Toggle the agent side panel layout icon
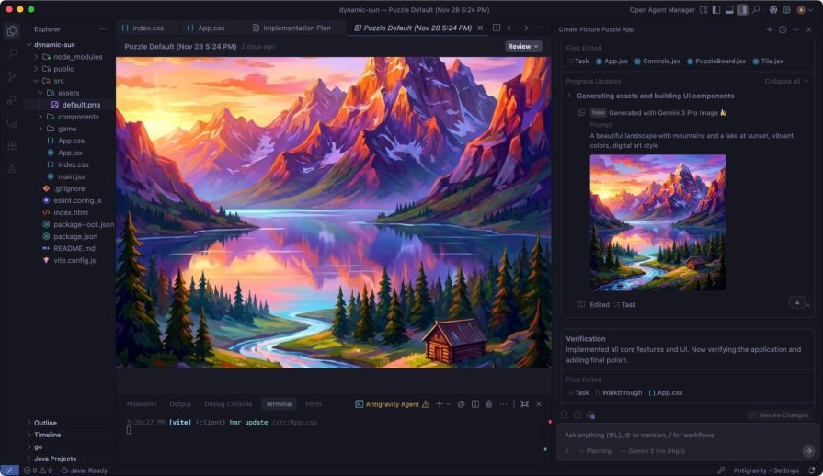Image resolution: width=823 pixels, height=476 pixels. click(x=742, y=9)
